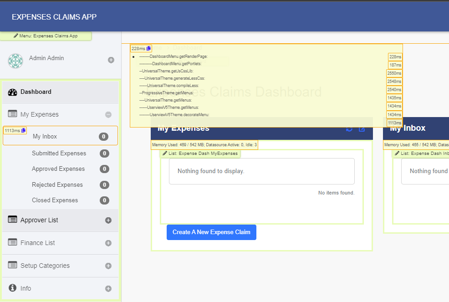
Task: Click the 2548ms timing value
Action: [x=394, y=82]
